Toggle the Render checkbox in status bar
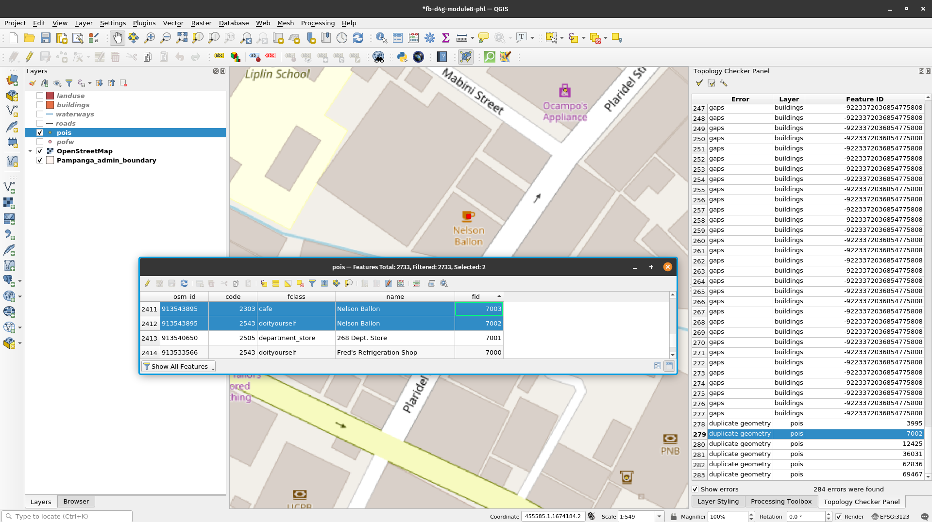 click(x=839, y=517)
